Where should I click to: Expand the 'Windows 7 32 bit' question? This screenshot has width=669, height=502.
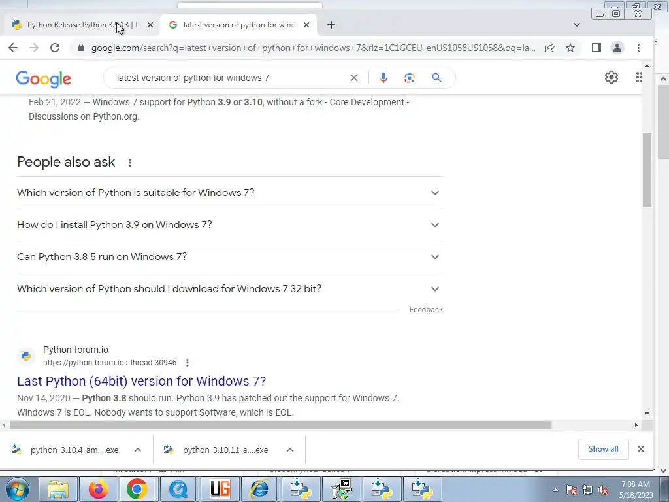pyautogui.click(x=229, y=289)
